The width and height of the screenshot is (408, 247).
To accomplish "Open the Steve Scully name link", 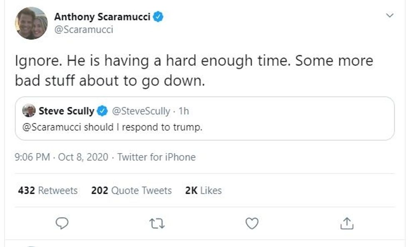I will click(66, 111).
